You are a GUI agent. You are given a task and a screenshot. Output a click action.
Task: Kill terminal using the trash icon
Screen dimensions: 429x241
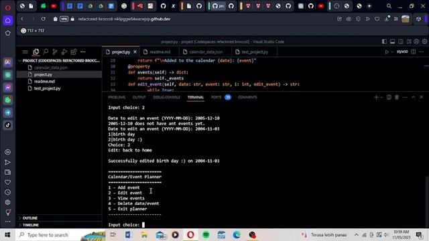[x=397, y=97]
